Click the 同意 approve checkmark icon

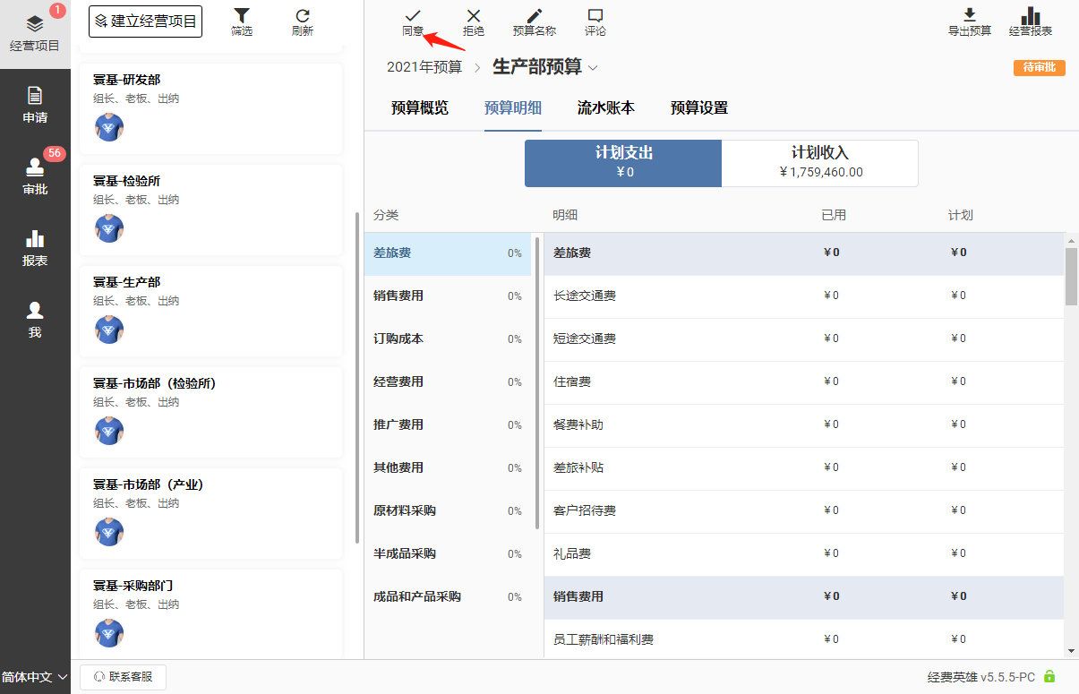(x=413, y=16)
